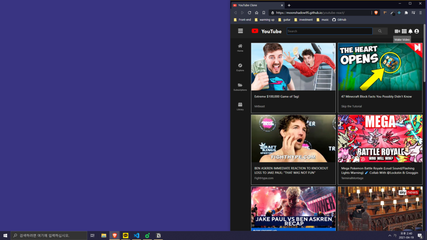Open Jake Paul vs Ben Askren Recap thumbnail
427x240 pixels.
293,208
